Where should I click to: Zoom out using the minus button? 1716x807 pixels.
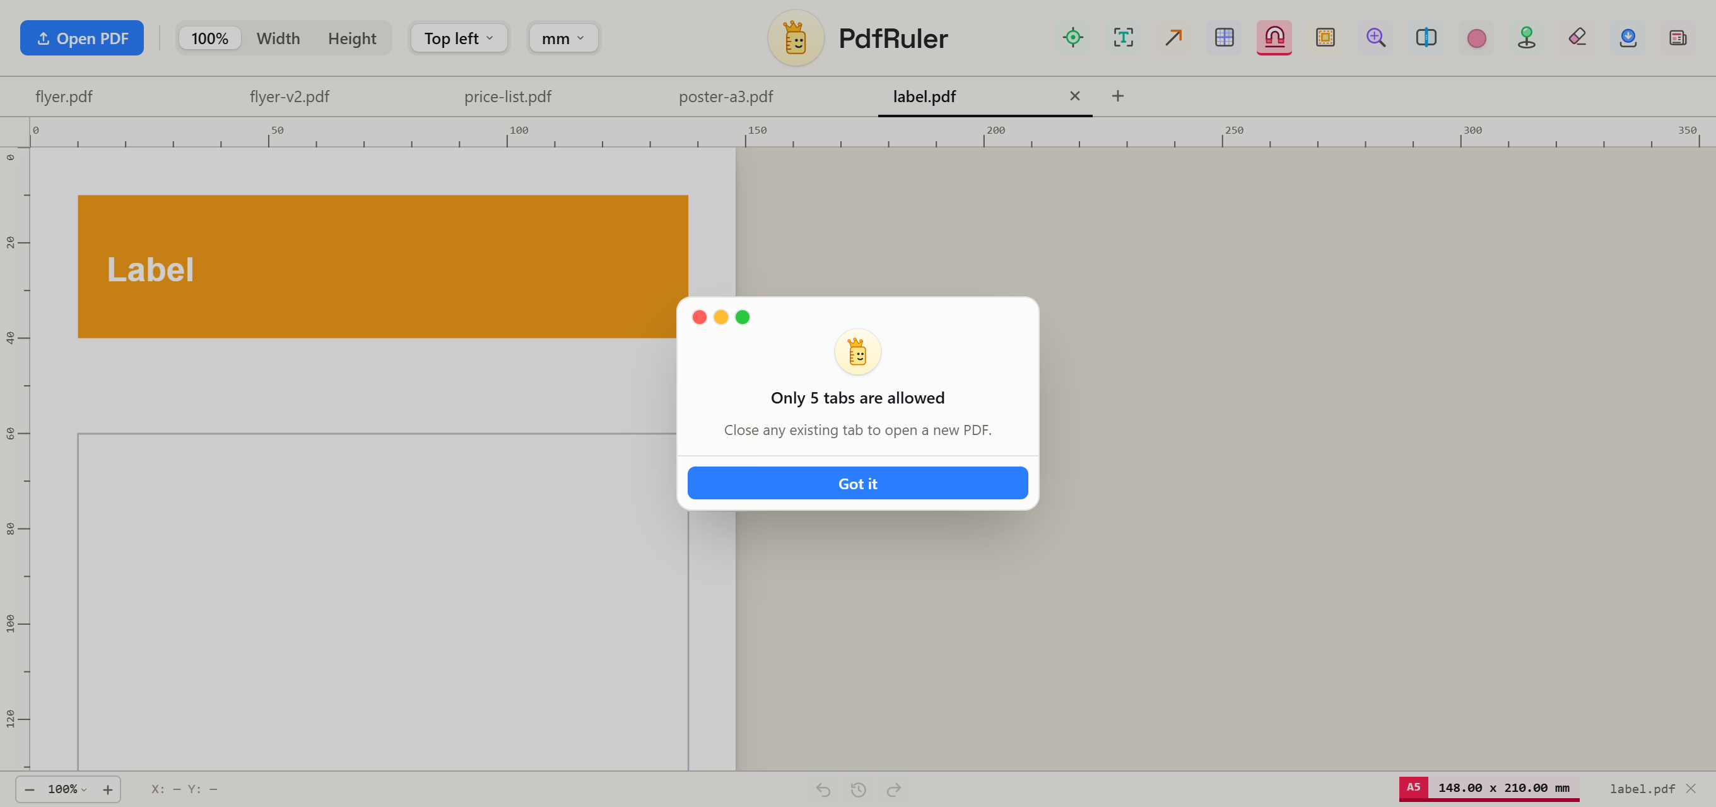(29, 790)
